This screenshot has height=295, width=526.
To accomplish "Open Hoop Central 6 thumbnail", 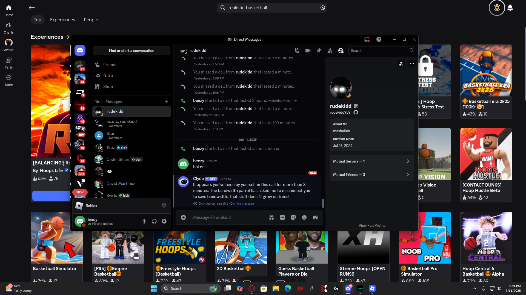I will pos(486,238).
